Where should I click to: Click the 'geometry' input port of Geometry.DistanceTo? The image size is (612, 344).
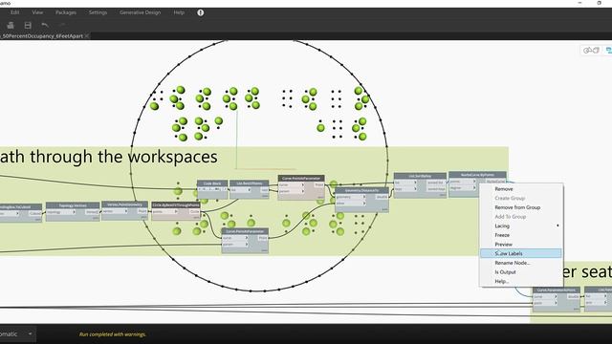pyautogui.click(x=351, y=197)
